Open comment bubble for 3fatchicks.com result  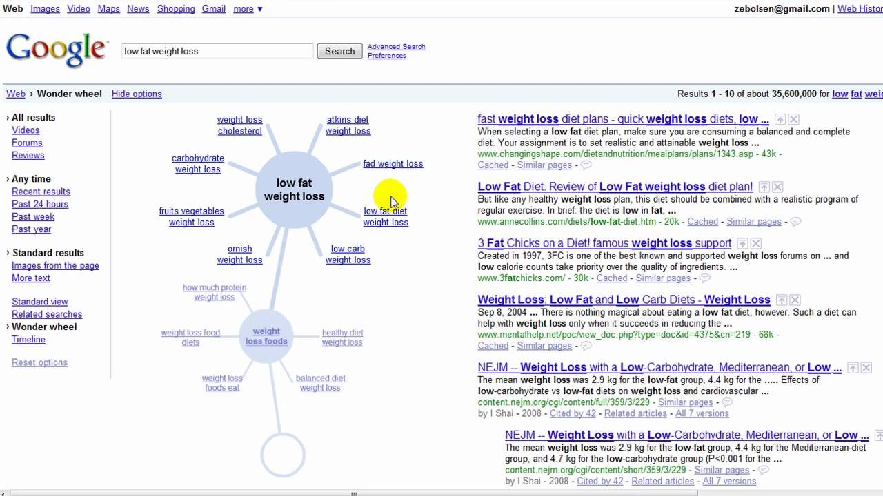(x=704, y=278)
